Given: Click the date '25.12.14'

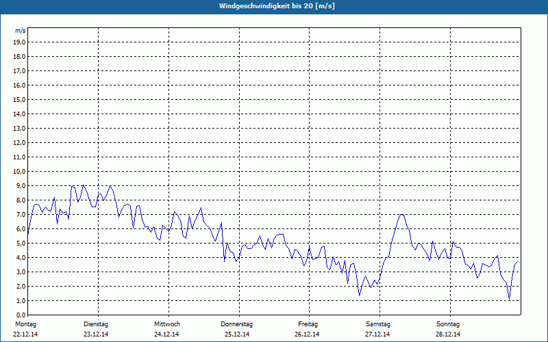Looking at the screenshot, I should point(237,334).
